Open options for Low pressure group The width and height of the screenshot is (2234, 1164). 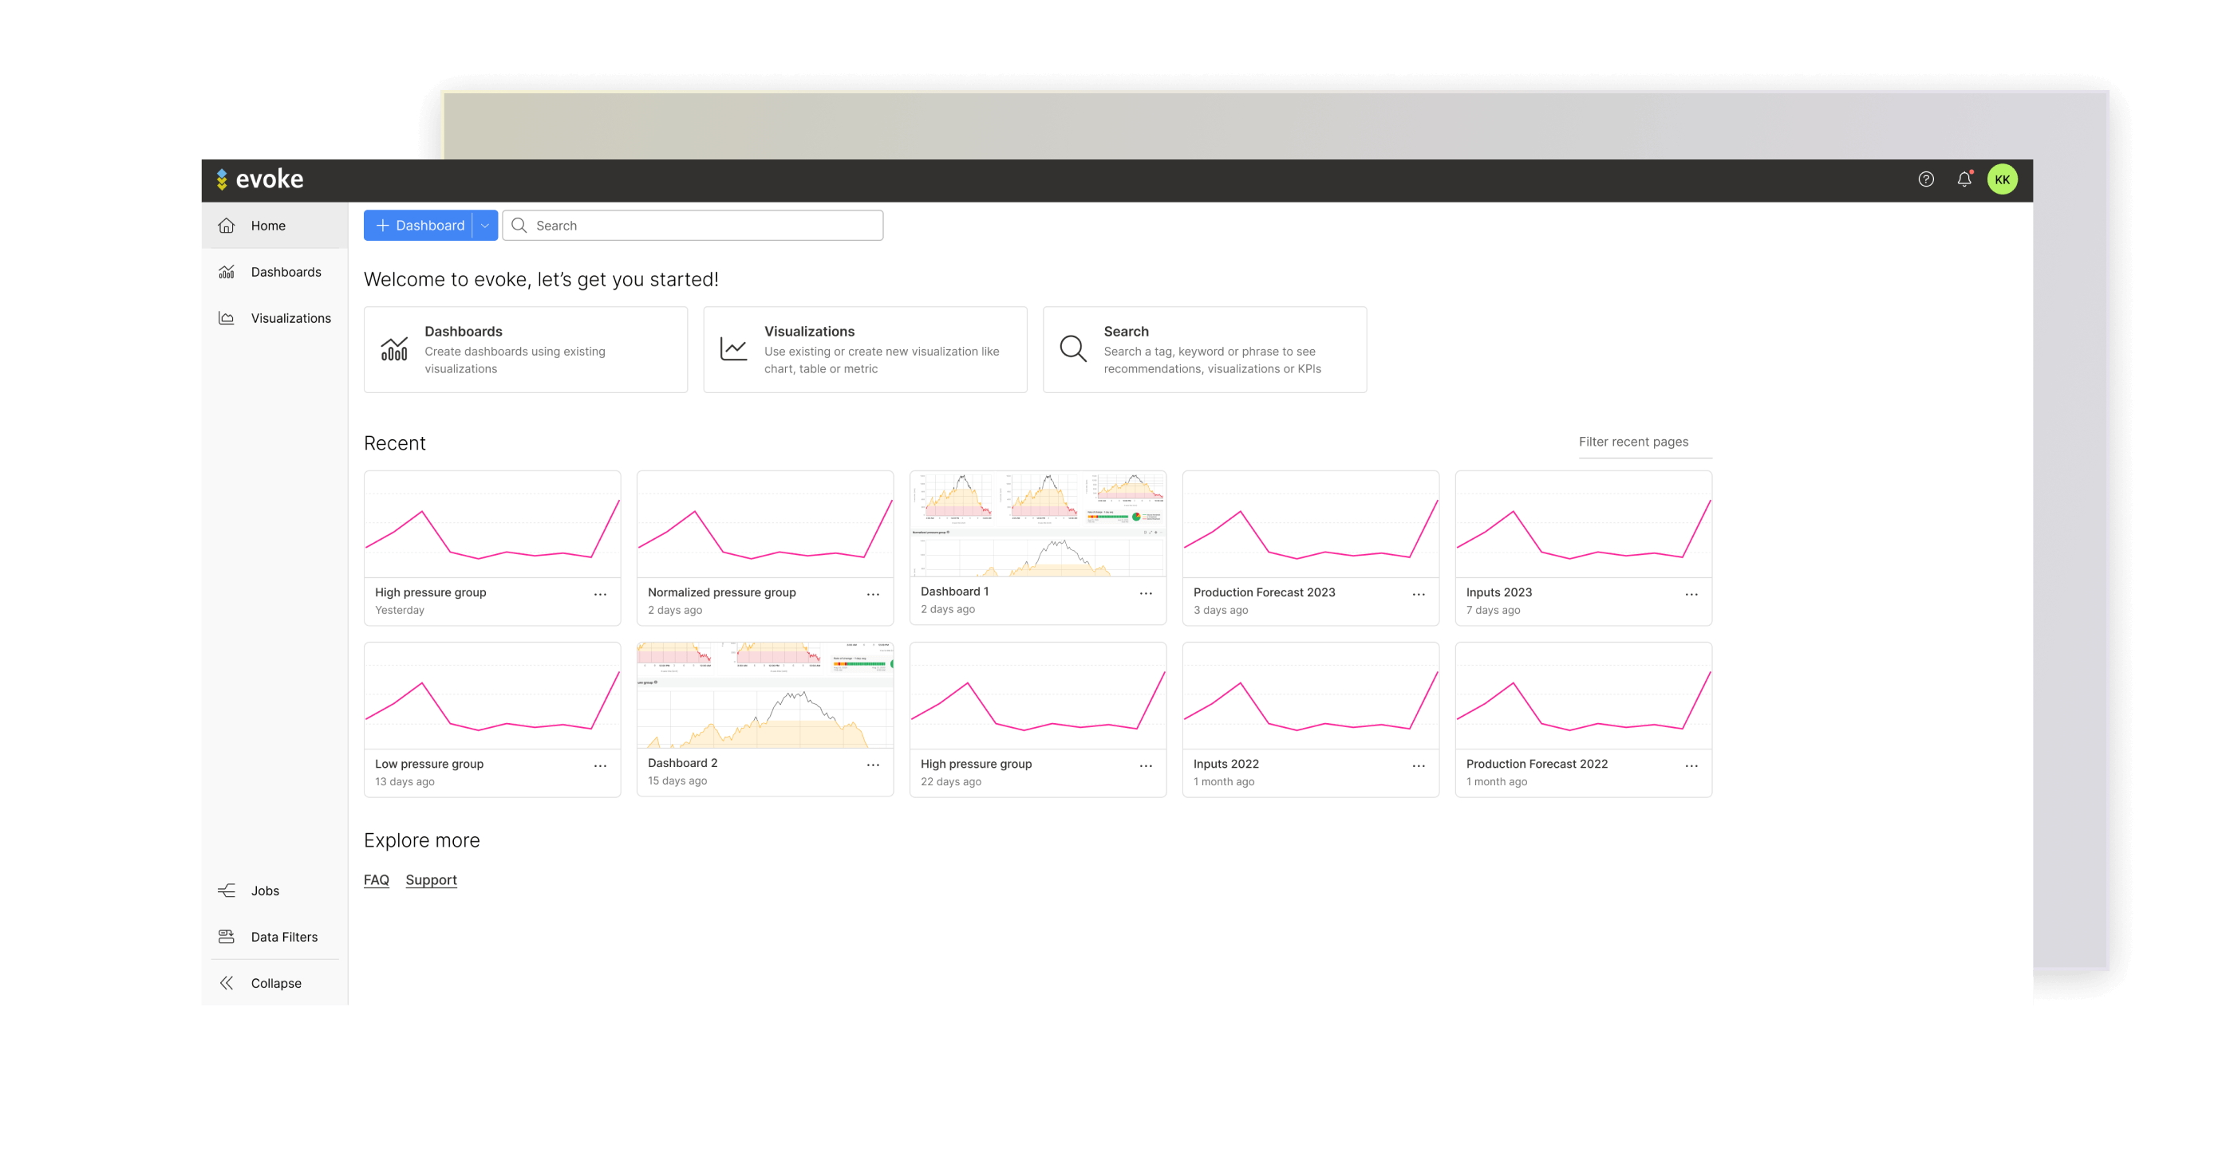600,766
